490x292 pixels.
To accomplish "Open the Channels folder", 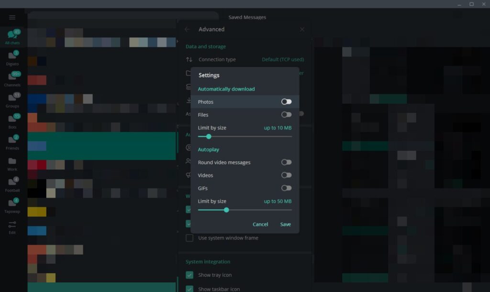I will [12, 79].
